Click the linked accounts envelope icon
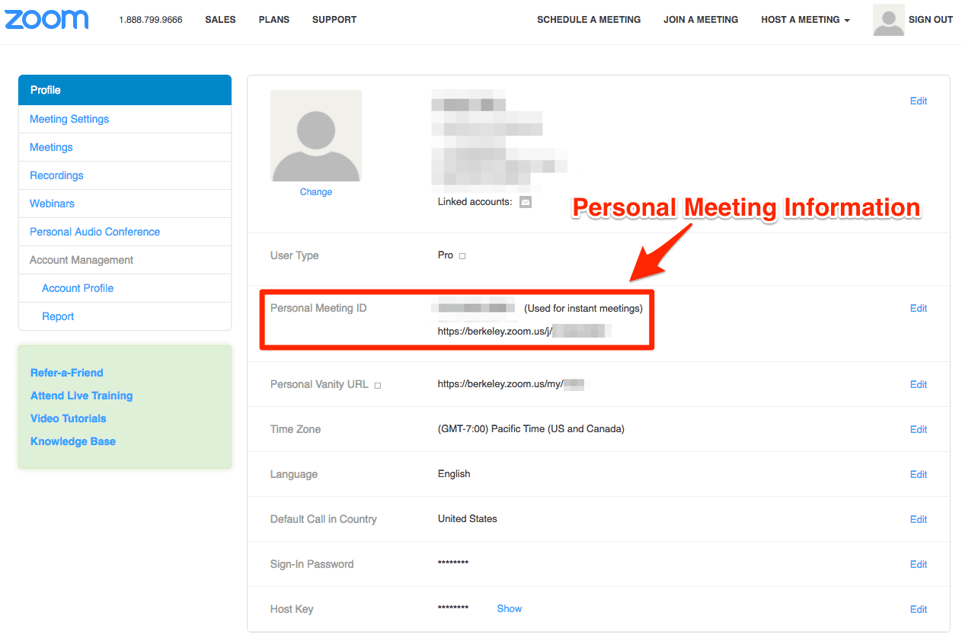Screen dimensions: 962x641 point(526,202)
